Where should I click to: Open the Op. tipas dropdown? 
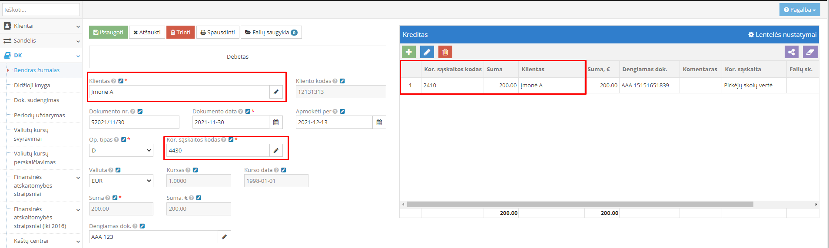[x=121, y=151]
